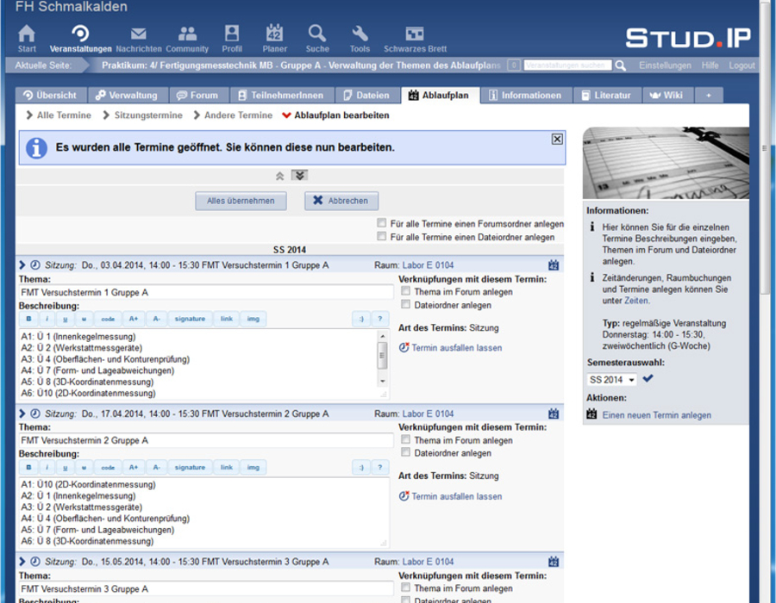Click the Thema field for Versuchstermin 1
Viewport: 776px width, 603px height.
pos(206,292)
